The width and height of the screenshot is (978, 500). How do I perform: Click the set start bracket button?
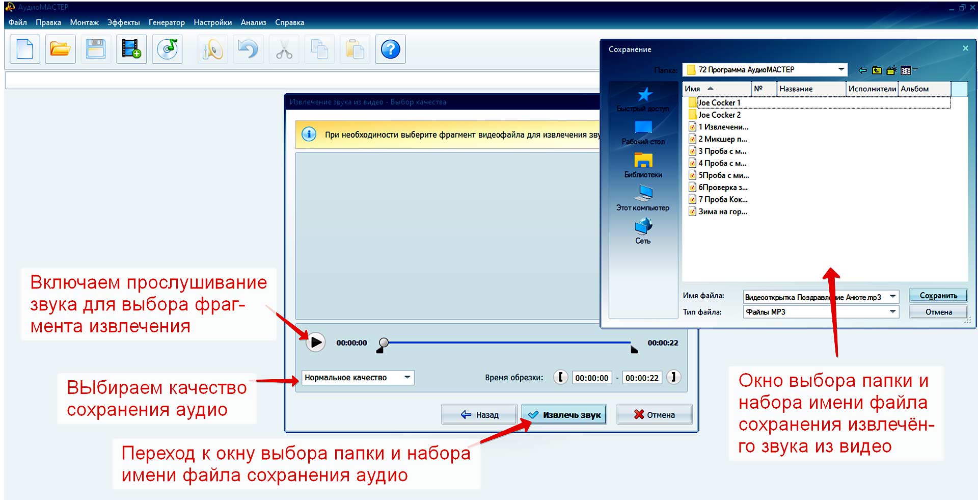(x=560, y=377)
